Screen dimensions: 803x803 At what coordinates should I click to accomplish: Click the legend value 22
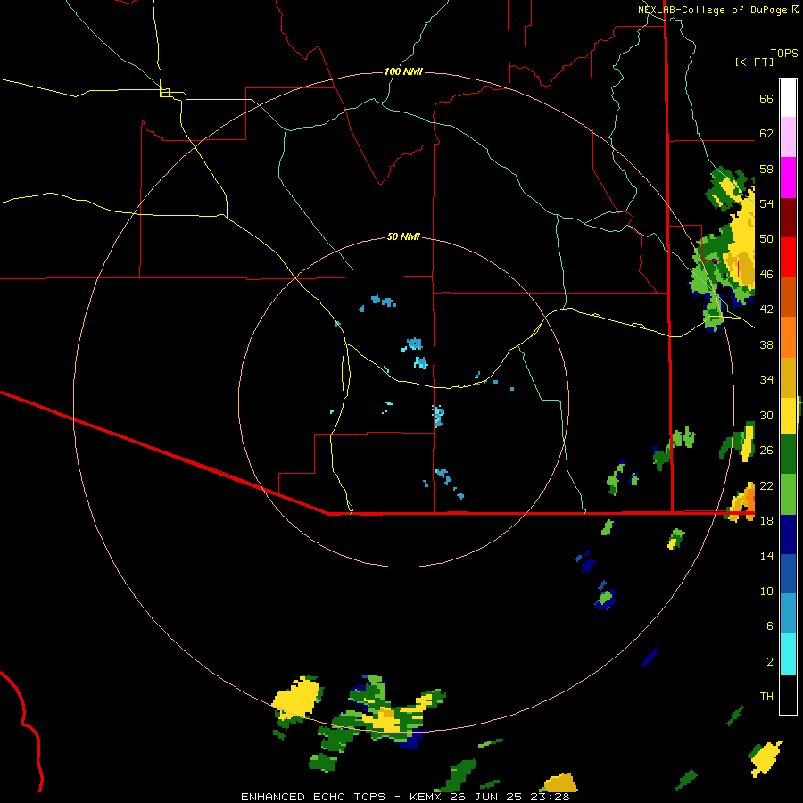tap(766, 485)
